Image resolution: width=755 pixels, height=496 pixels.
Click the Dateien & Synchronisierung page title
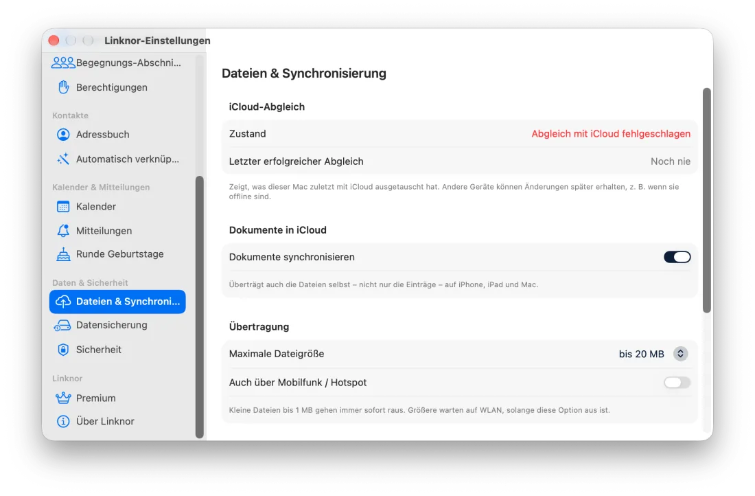304,74
